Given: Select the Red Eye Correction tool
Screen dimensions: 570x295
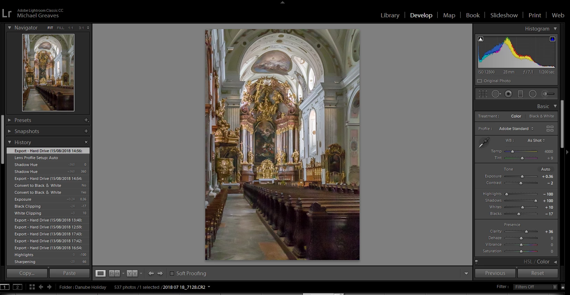Looking at the screenshot, I should [509, 94].
